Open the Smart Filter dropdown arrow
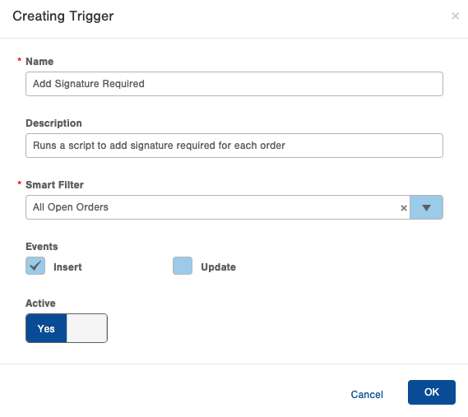The width and height of the screenshot is (468, 417). (x=426, y=207)
